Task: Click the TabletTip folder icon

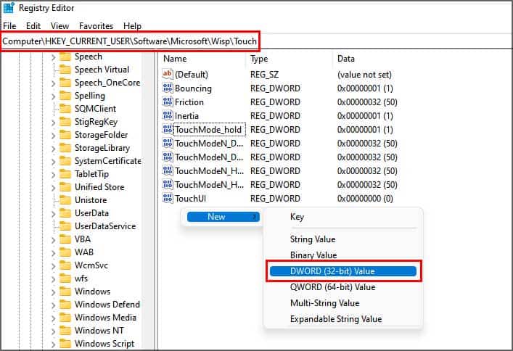Action: point(65,174)
